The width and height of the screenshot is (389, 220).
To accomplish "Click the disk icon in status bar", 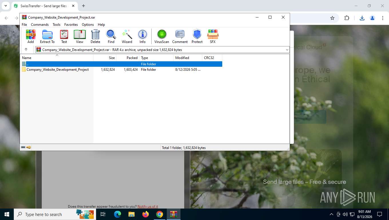I will (23, 147).
